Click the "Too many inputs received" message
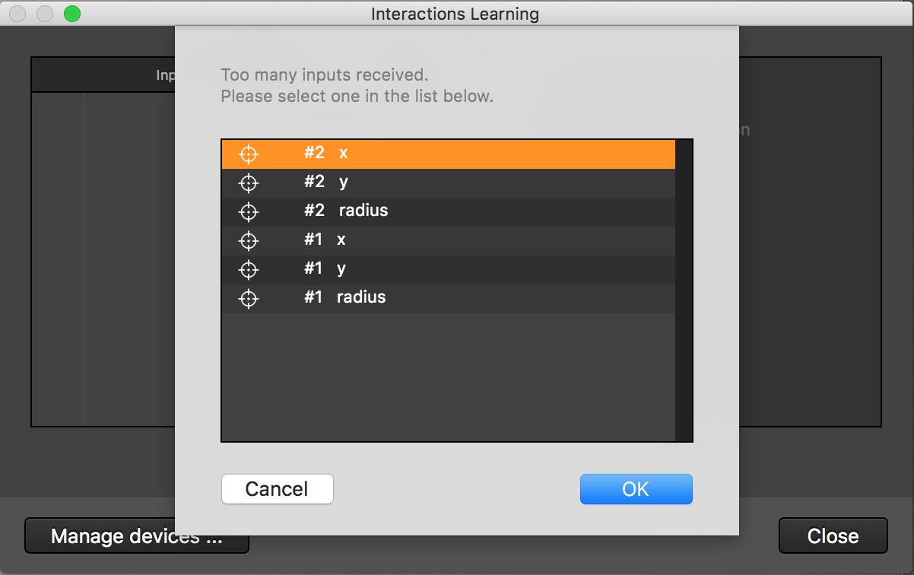 [325, 75]
